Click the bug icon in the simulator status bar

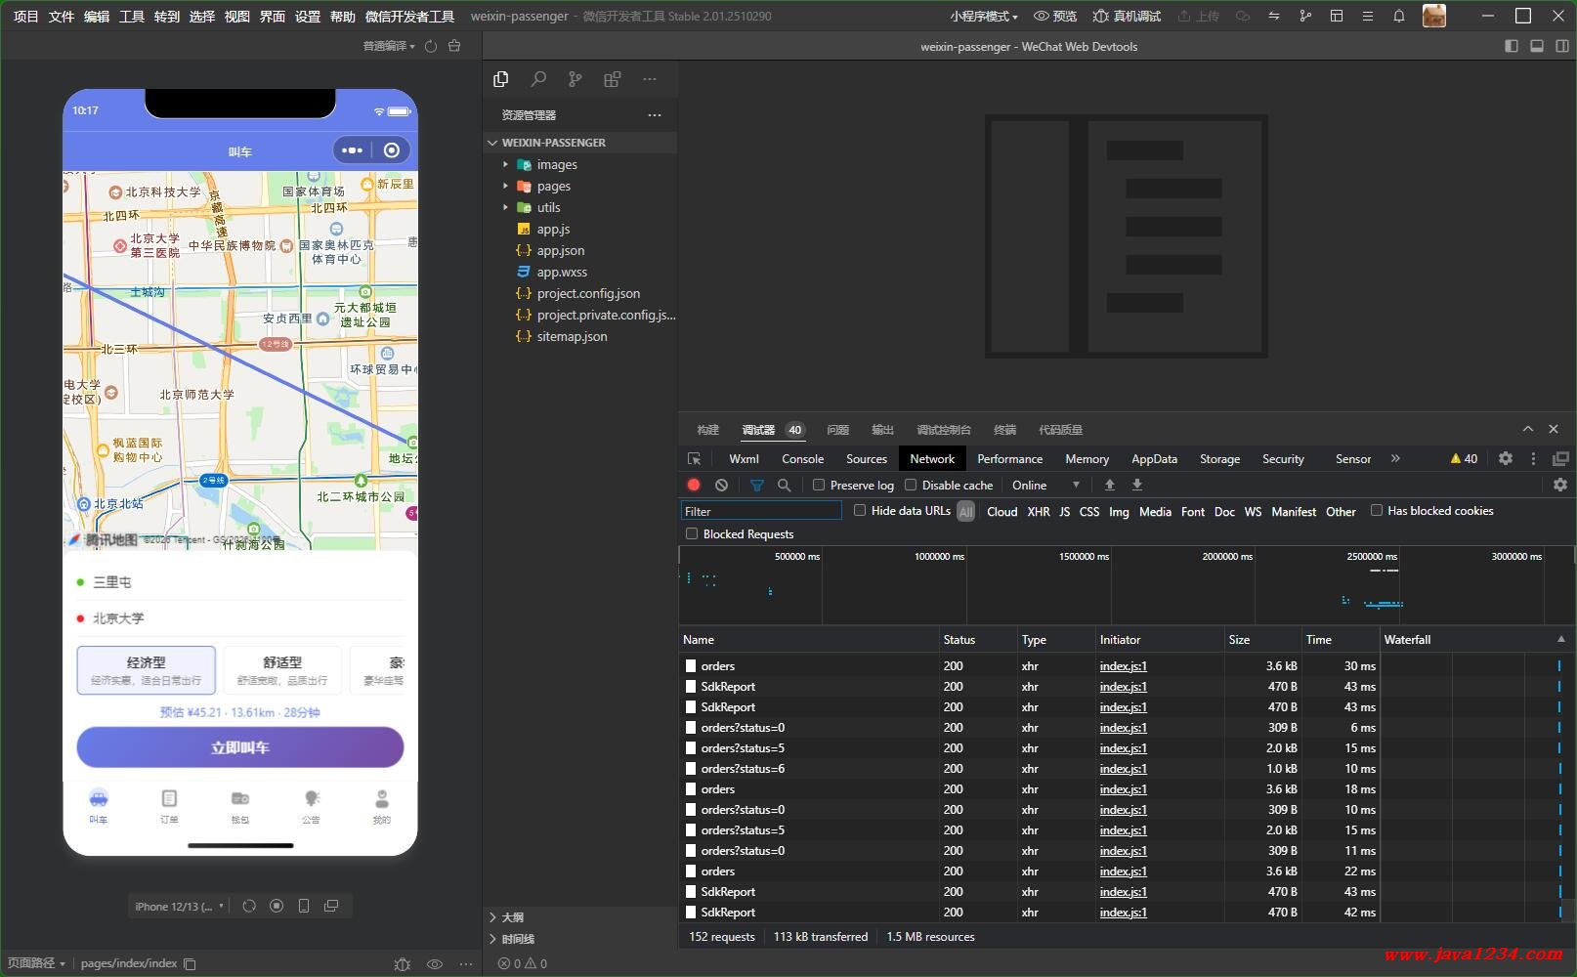pyautogui.click(x=402, y=963)
